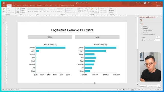Select Gradient fill radio option

tap(142, 28)
